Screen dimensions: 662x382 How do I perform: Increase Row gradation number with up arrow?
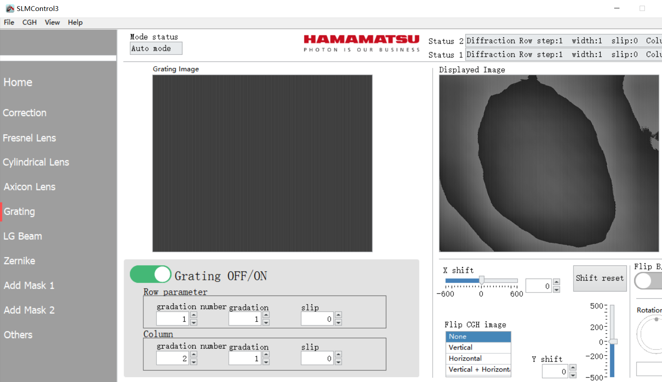click(x=194, y=316)
